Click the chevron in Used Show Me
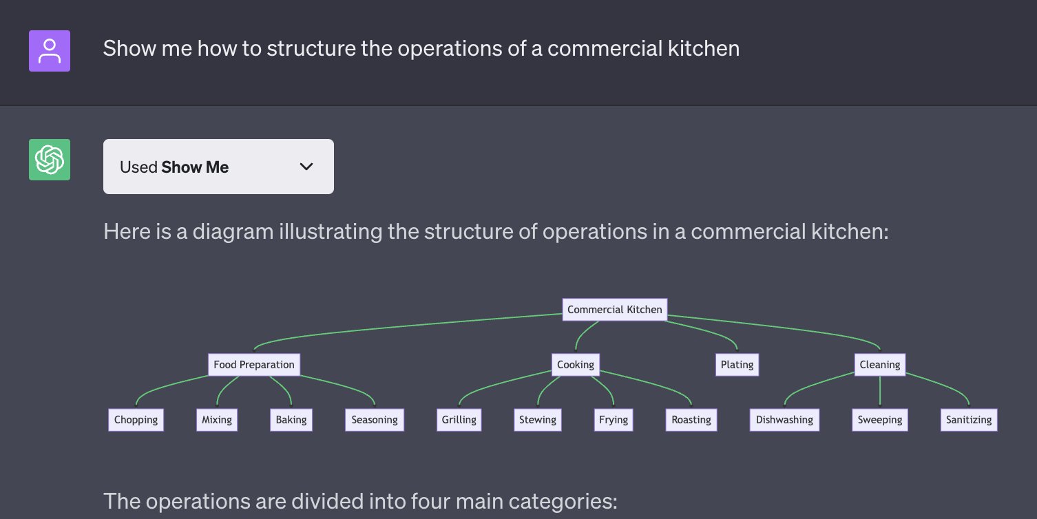Viewport: 1037px width, 519px height. 306,167
